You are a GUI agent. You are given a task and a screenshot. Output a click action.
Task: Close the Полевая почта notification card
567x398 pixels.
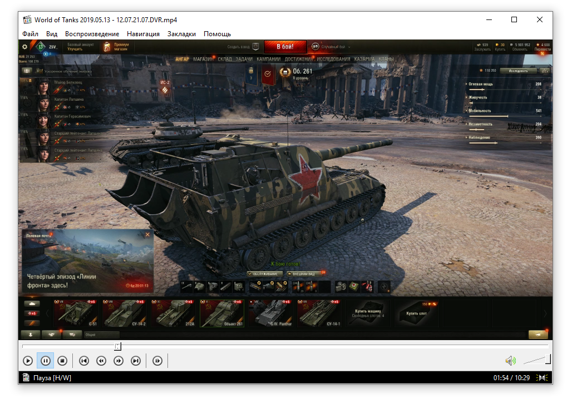click(147, 234)
